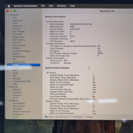Viewport: 133px width, 133px height.
Task: Click Hardware in the path bar
Action: (78, 117)
